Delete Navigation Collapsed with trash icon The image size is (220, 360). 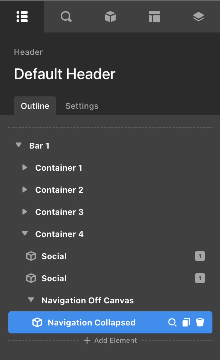tap(200, 323)
